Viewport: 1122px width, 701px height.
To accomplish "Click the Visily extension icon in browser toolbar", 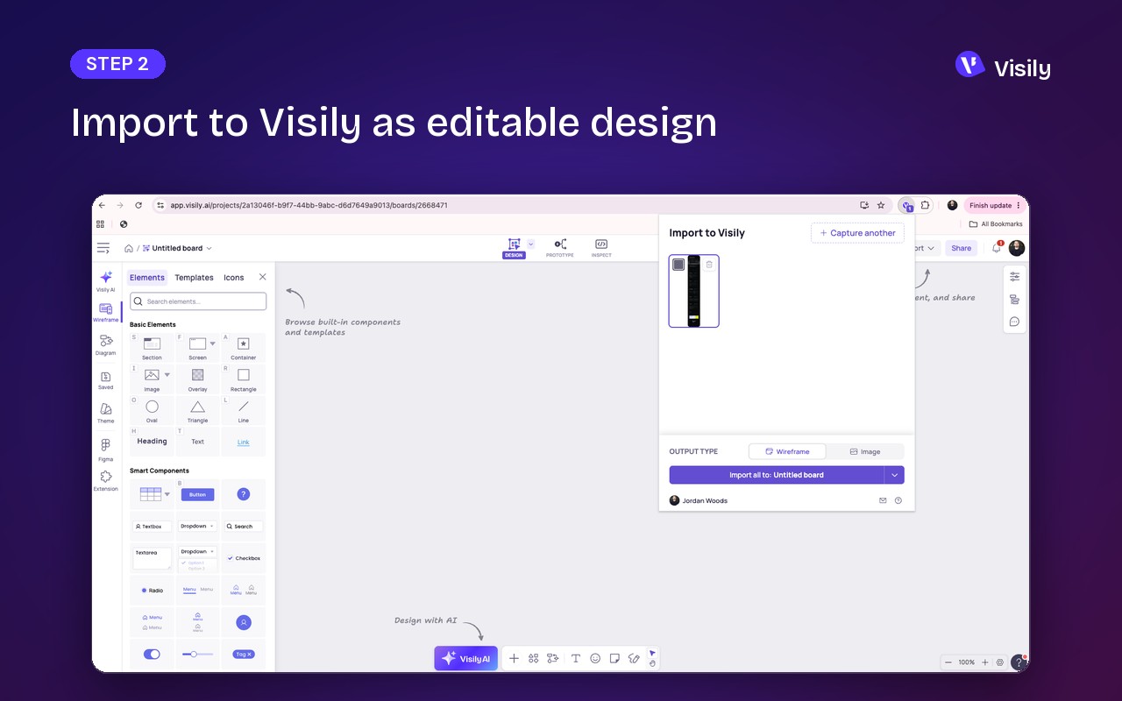I will coord(906,205).
